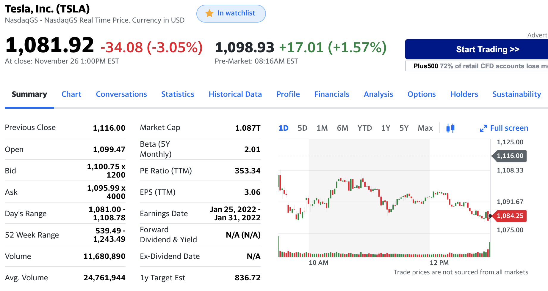548x291 pixels.
Task: Show the Max chart range
Action: coord(425,128)
